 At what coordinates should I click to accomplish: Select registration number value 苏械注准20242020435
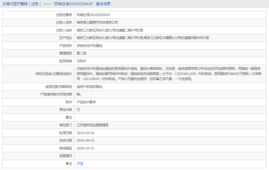coord(93,15)
